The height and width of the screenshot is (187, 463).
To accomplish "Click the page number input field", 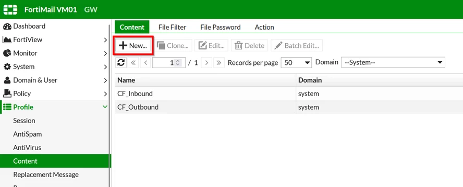I will click(169, 63).
